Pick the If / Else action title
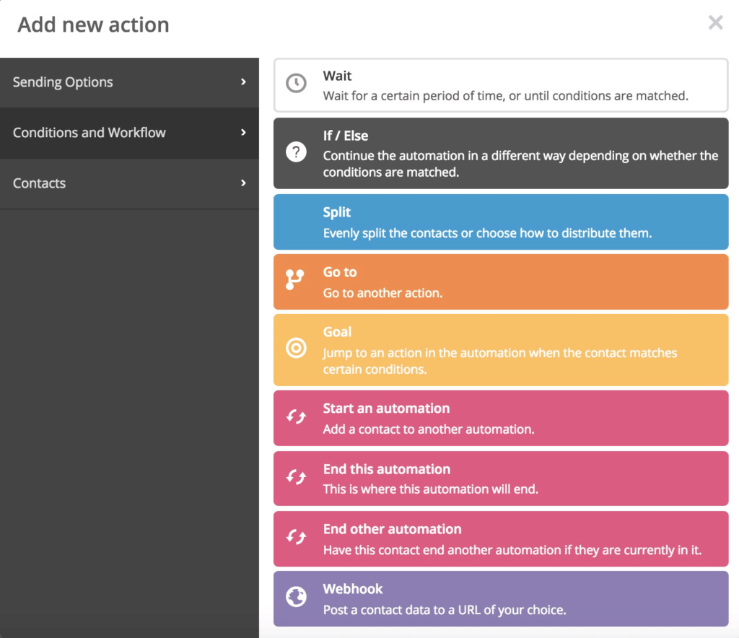Viewport: 739px width, 638px height. coord(346,136)
